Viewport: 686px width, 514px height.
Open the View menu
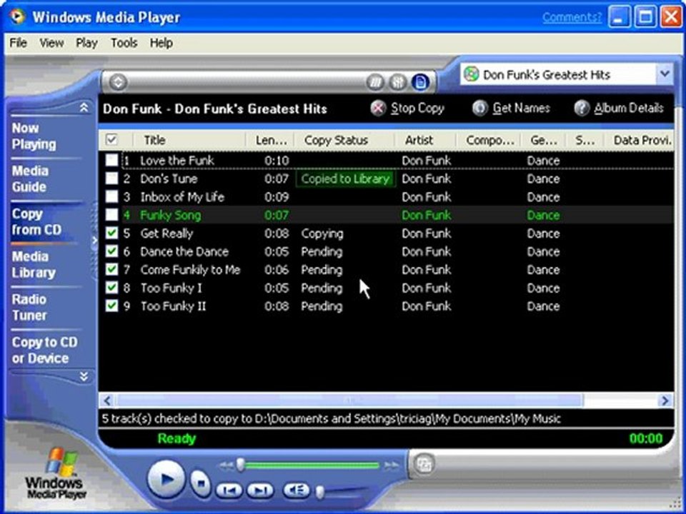pyautogui.click(x=51, y=43)
